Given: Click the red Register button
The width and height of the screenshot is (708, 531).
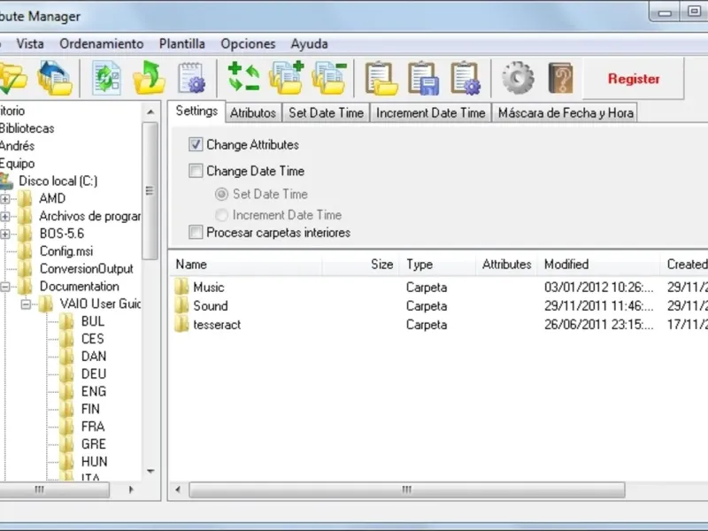Looking at the screenshot, I should [x=634, y=79].
